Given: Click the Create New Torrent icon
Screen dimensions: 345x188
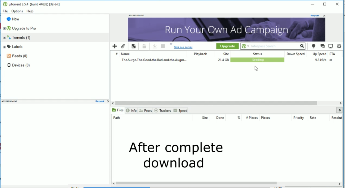Looking at the screenshot, I should click(133, 46).
